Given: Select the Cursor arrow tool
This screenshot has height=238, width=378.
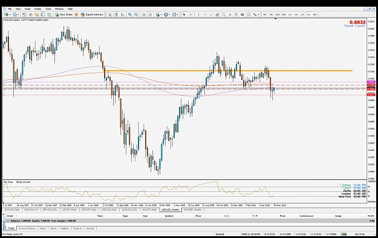Looking at the screenshot, I should 184,15.
